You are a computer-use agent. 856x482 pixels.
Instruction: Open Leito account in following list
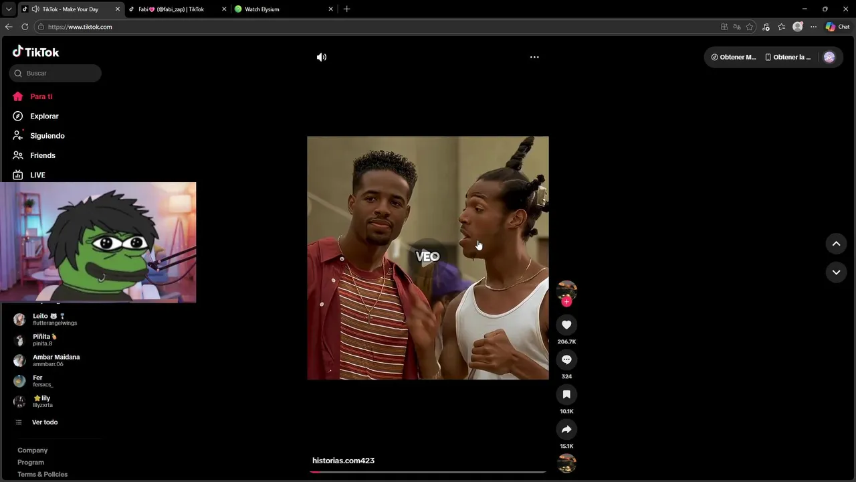pyautogui.click(x=56, y=319)
